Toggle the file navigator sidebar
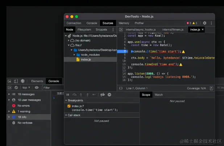Viewport: 224px width, 146px height. (121, 30)
